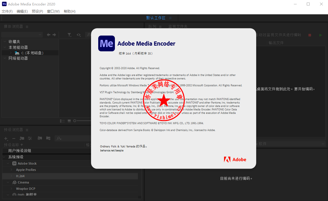Select the H.264 label
Screen dimensions: 328x201
pos(20,176)
